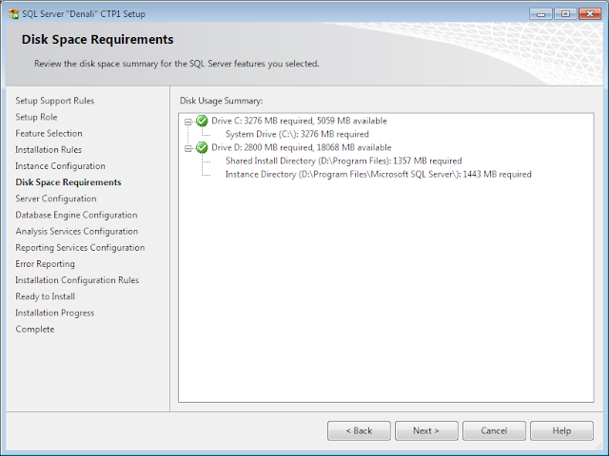
Task: Proceed with the Next button
Action: click(426, 430)
